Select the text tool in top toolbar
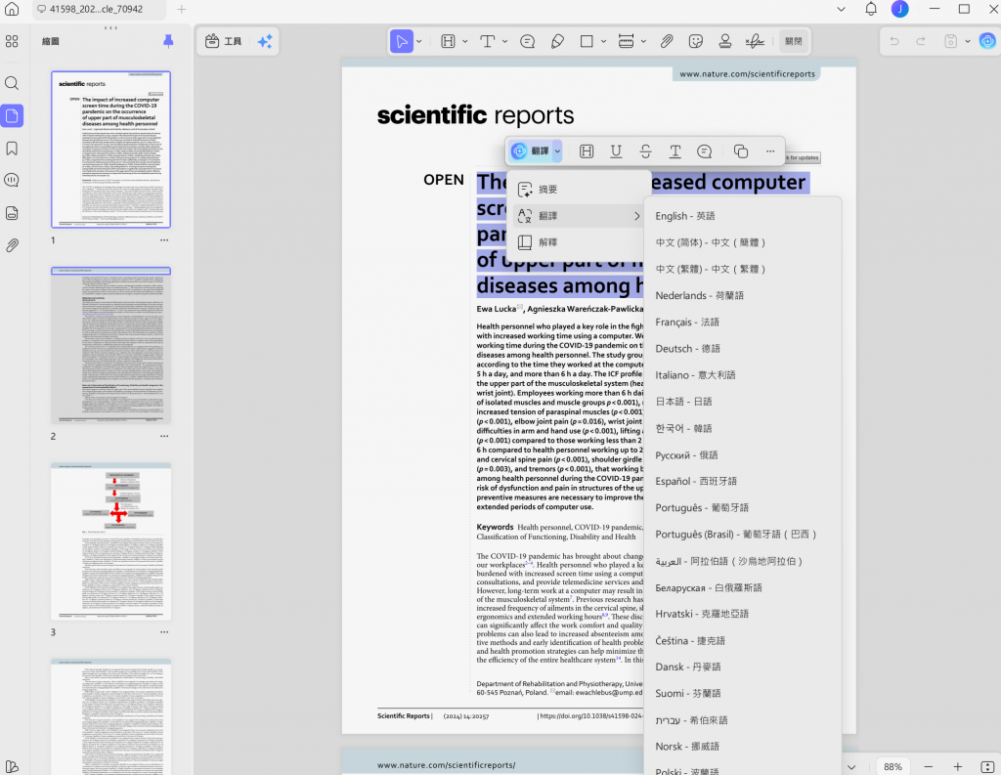Screen dimensions: 1001x775 coord(487,41)
